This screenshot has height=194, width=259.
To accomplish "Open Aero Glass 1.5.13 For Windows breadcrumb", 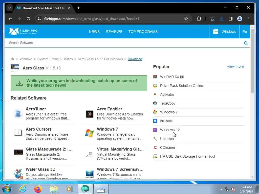I will point(100,59).
